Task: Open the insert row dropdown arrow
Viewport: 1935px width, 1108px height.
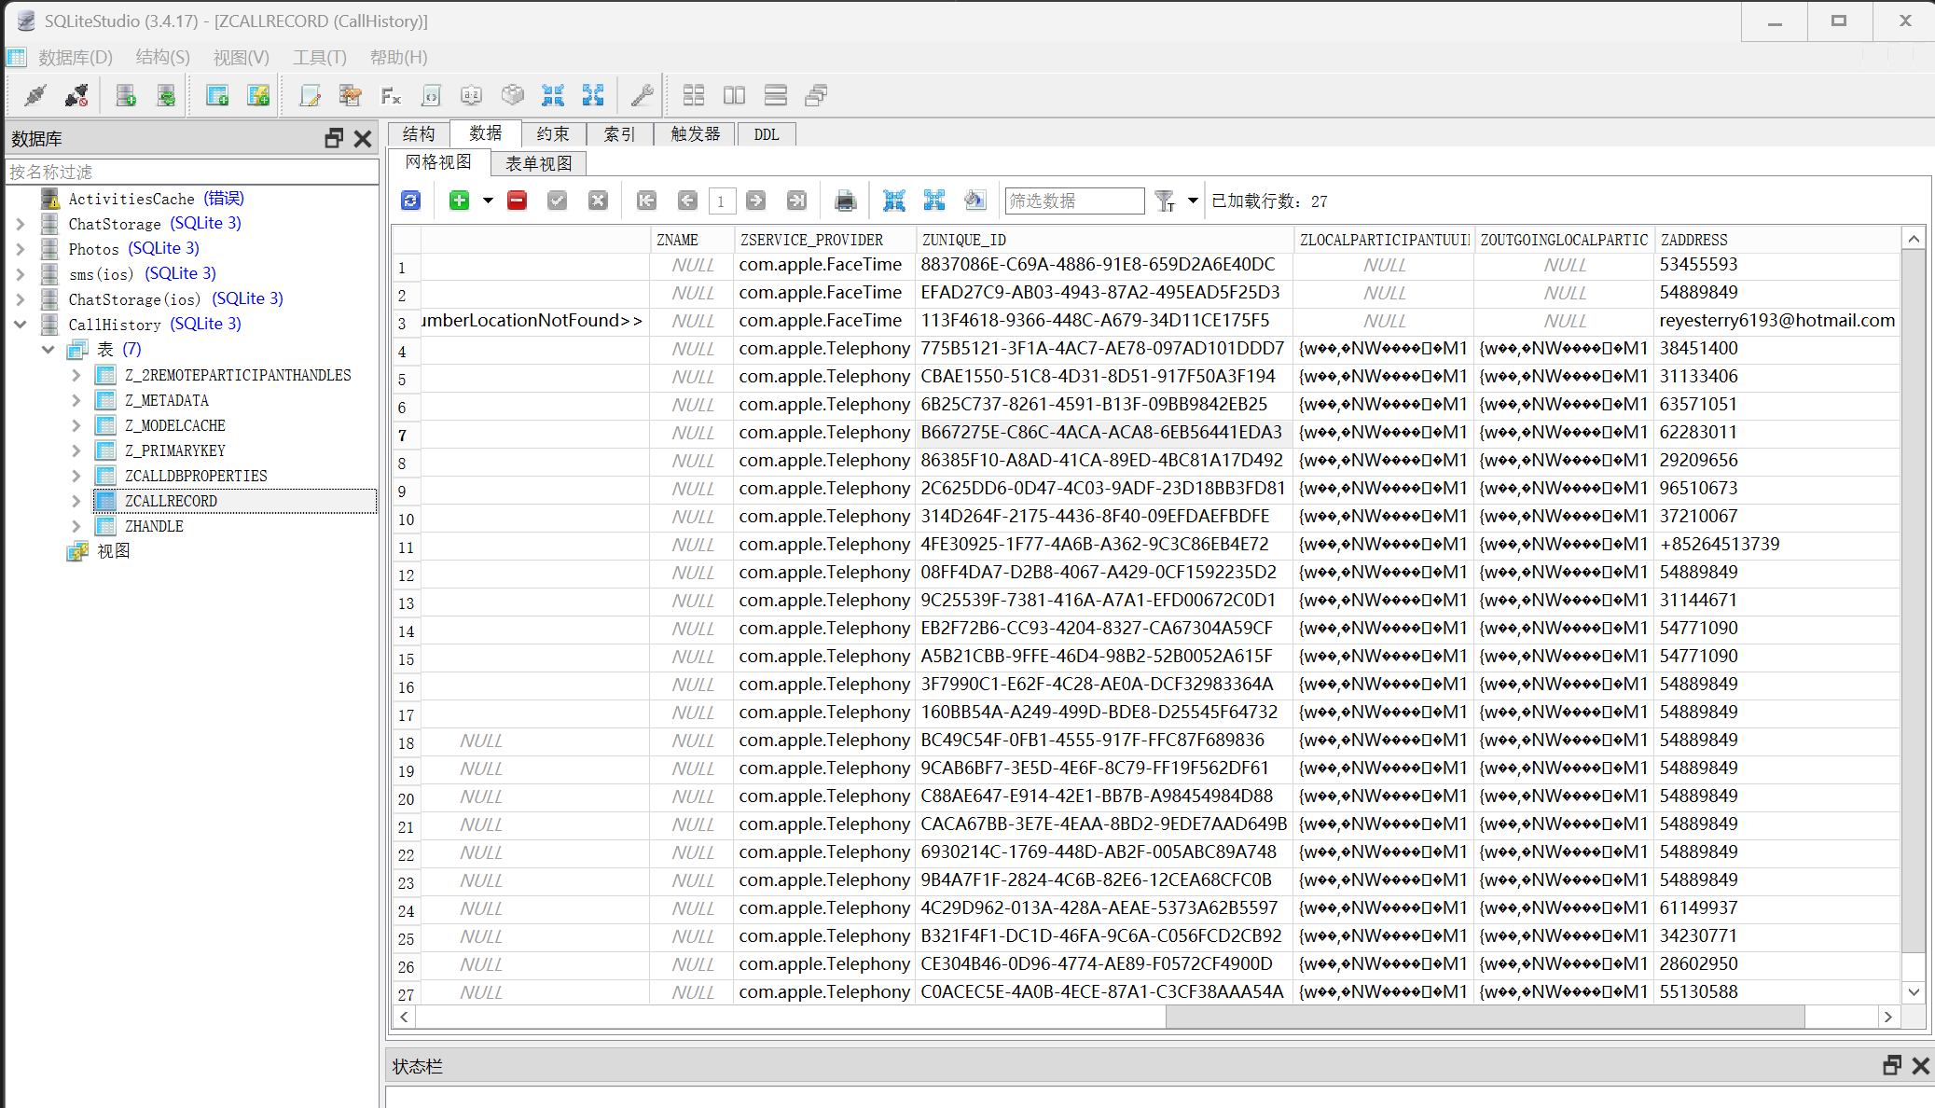Action: [x=488, y=201]
